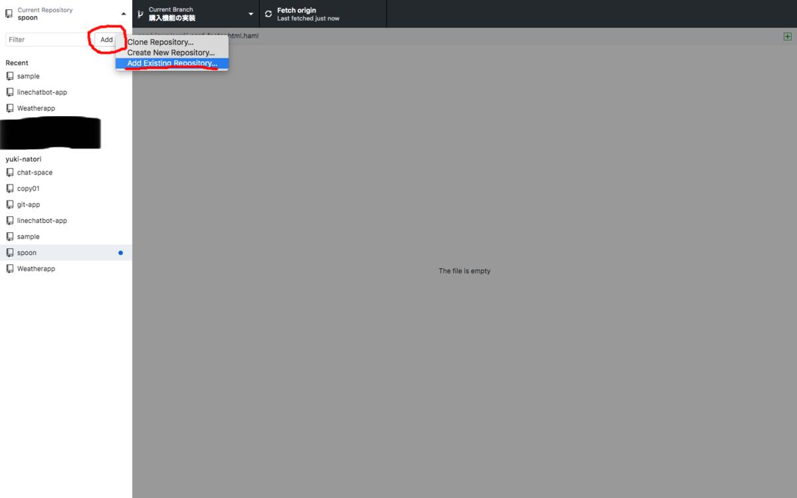Click the Add button next to Filter

(x=106, y=40)
